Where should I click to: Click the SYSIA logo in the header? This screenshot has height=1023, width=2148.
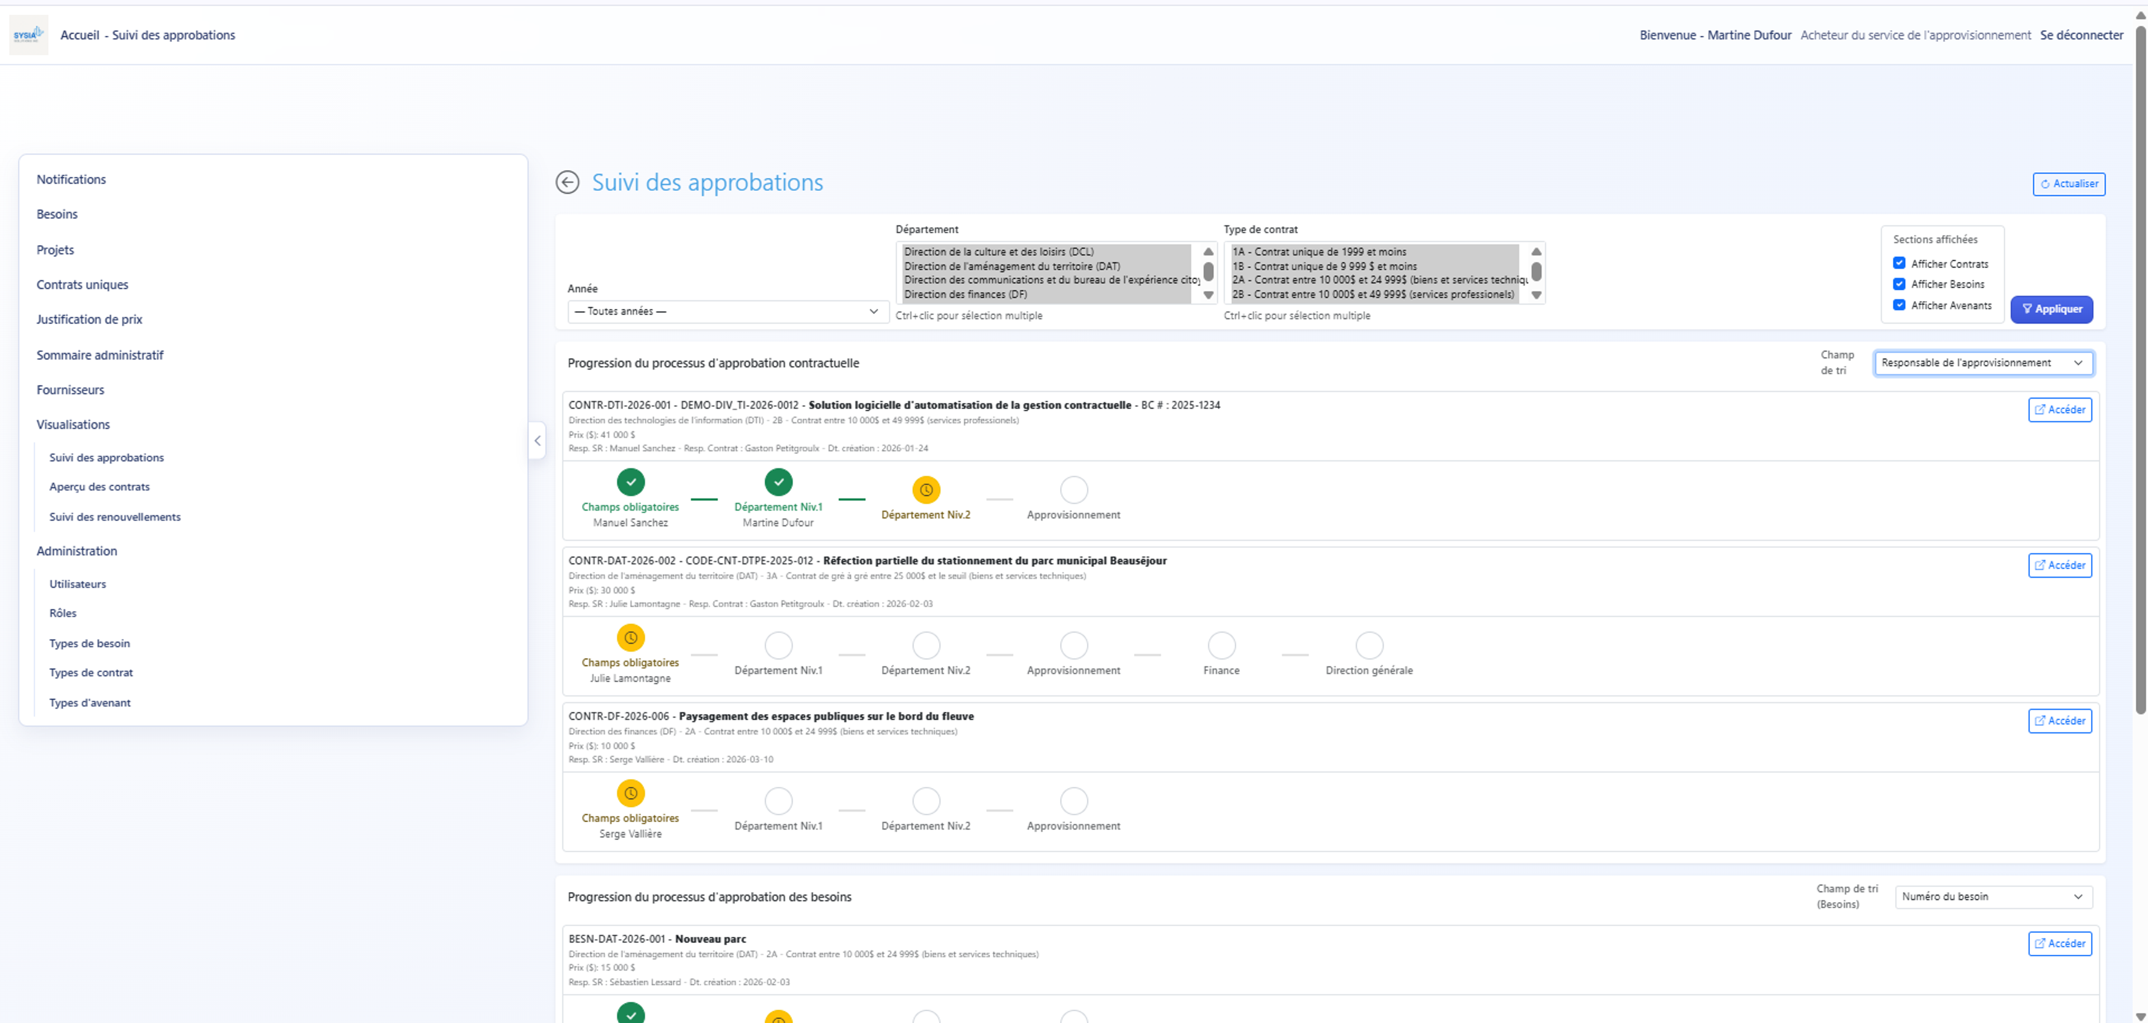pyautogui.click(x=29, y=35)
